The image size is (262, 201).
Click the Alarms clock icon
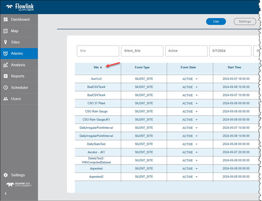6,54
